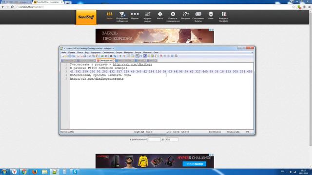The height and width of the screenshot is (175, 312).
Task: Open the Ответы и предсказания section
Action: click(173, 17)
